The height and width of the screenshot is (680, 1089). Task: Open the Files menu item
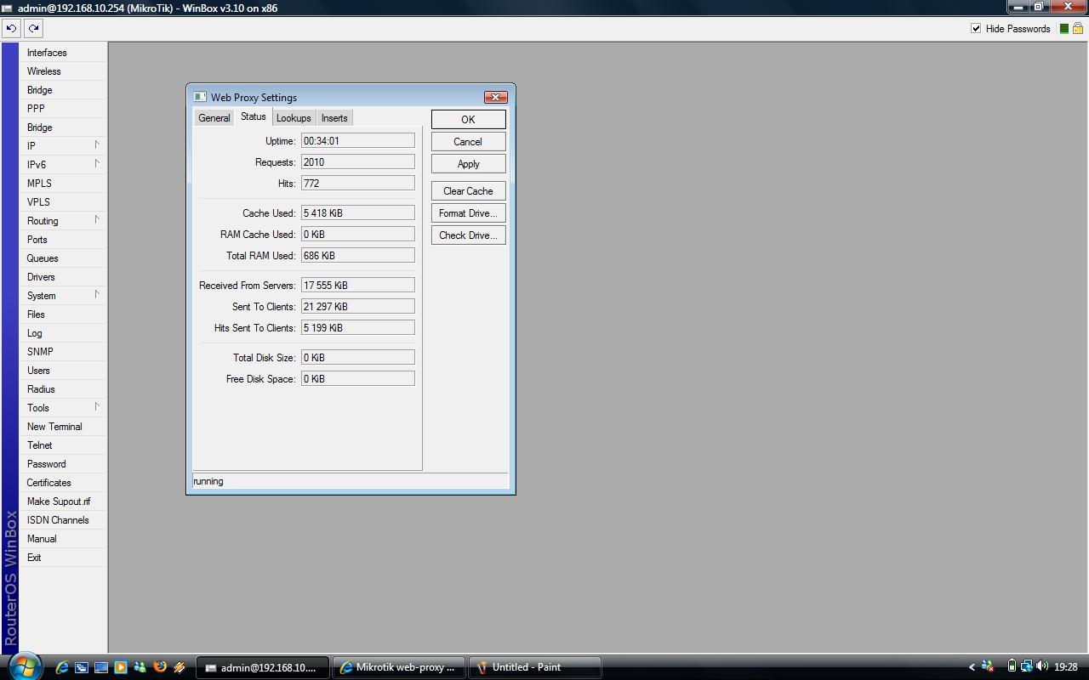point(63,314)
